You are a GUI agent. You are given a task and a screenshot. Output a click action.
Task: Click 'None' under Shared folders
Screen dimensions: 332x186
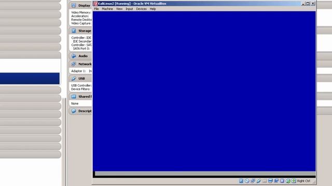(75, 103)
